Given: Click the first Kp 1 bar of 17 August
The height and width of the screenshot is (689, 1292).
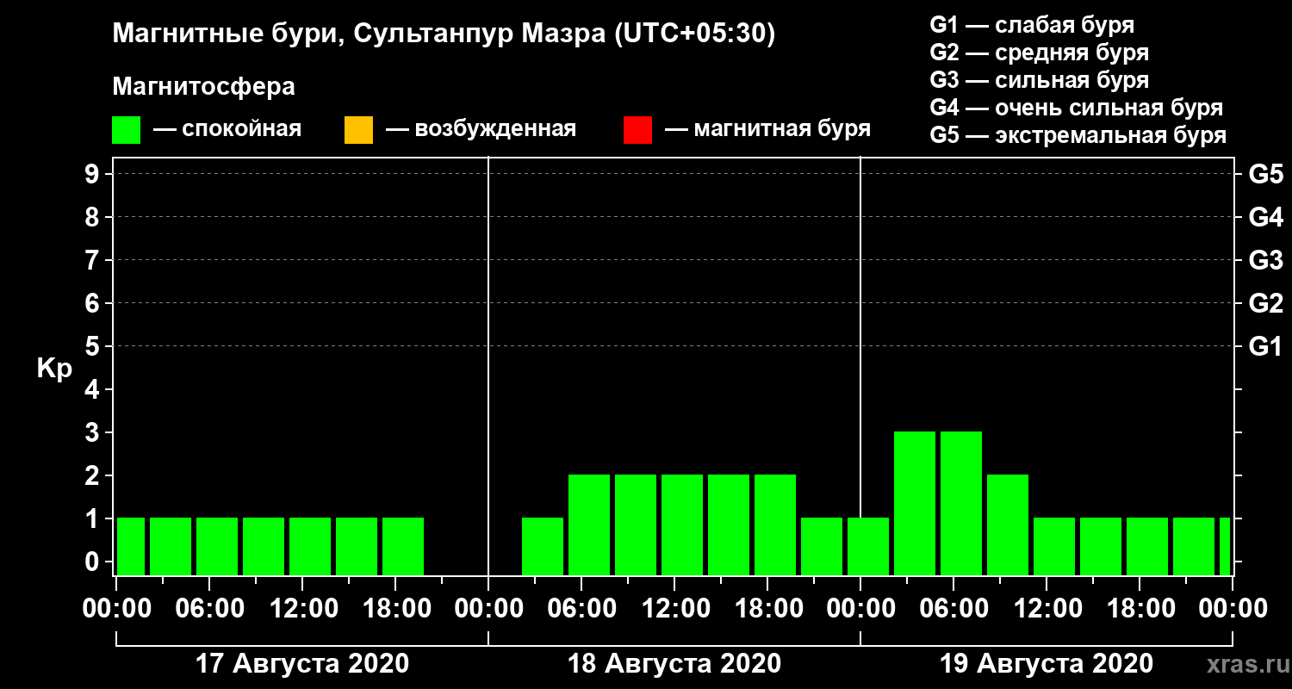Looking at the screenshot, I should point(131,546).
